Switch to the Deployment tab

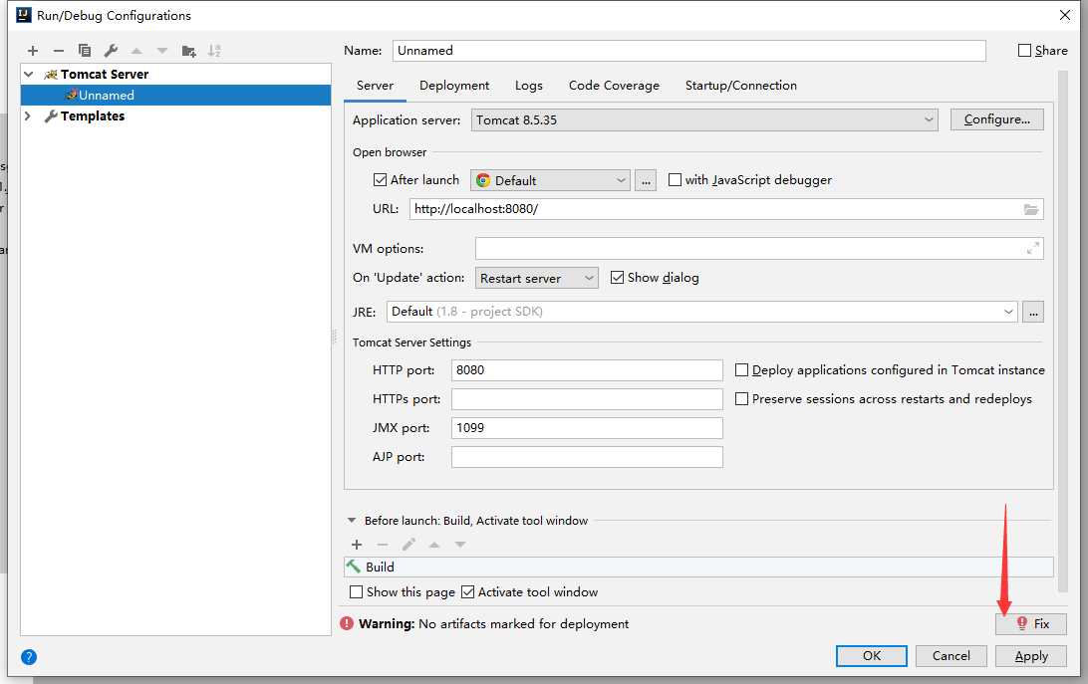point(454,86)
